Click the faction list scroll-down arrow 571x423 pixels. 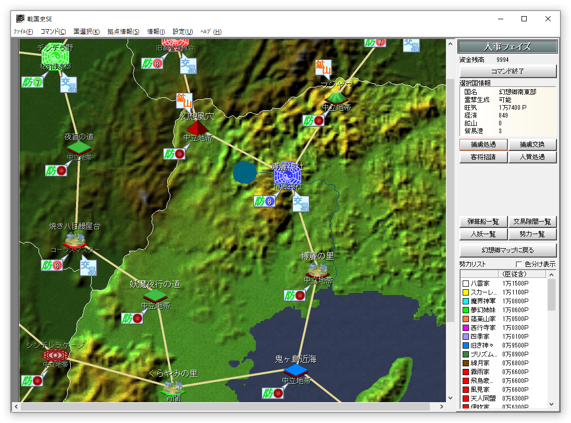(551, 404)
